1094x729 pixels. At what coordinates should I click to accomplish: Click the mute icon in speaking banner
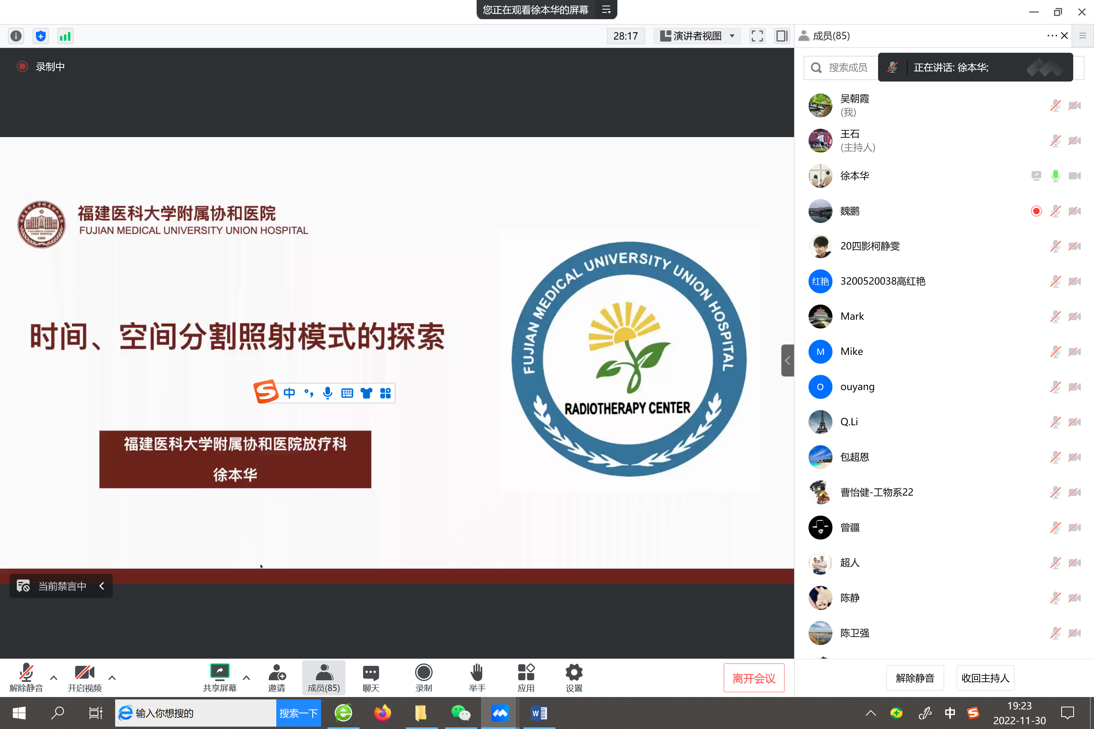point(892,68)
